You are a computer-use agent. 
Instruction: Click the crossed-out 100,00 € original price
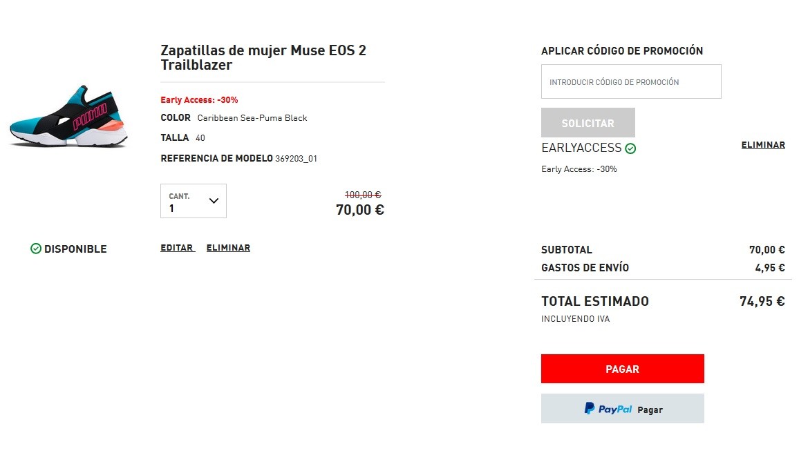click(363, 195)
